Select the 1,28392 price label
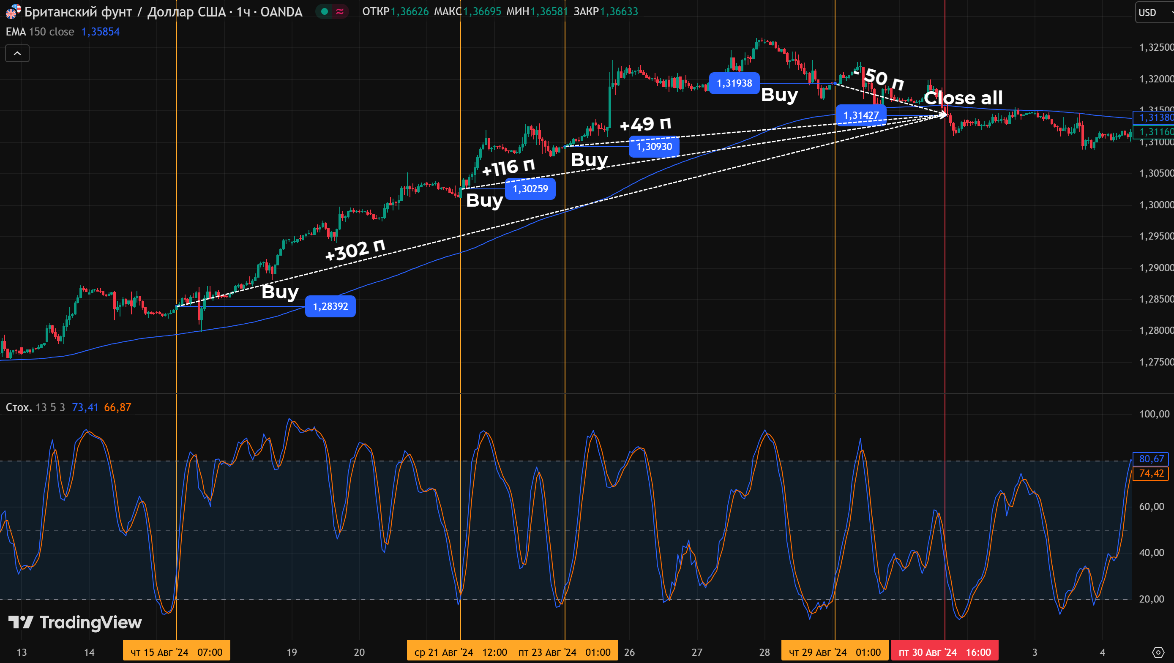Screen dimensions: 1174x663 330,306
